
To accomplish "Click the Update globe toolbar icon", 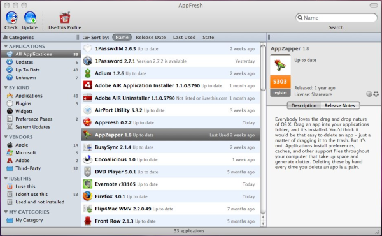I will [30, 18].
